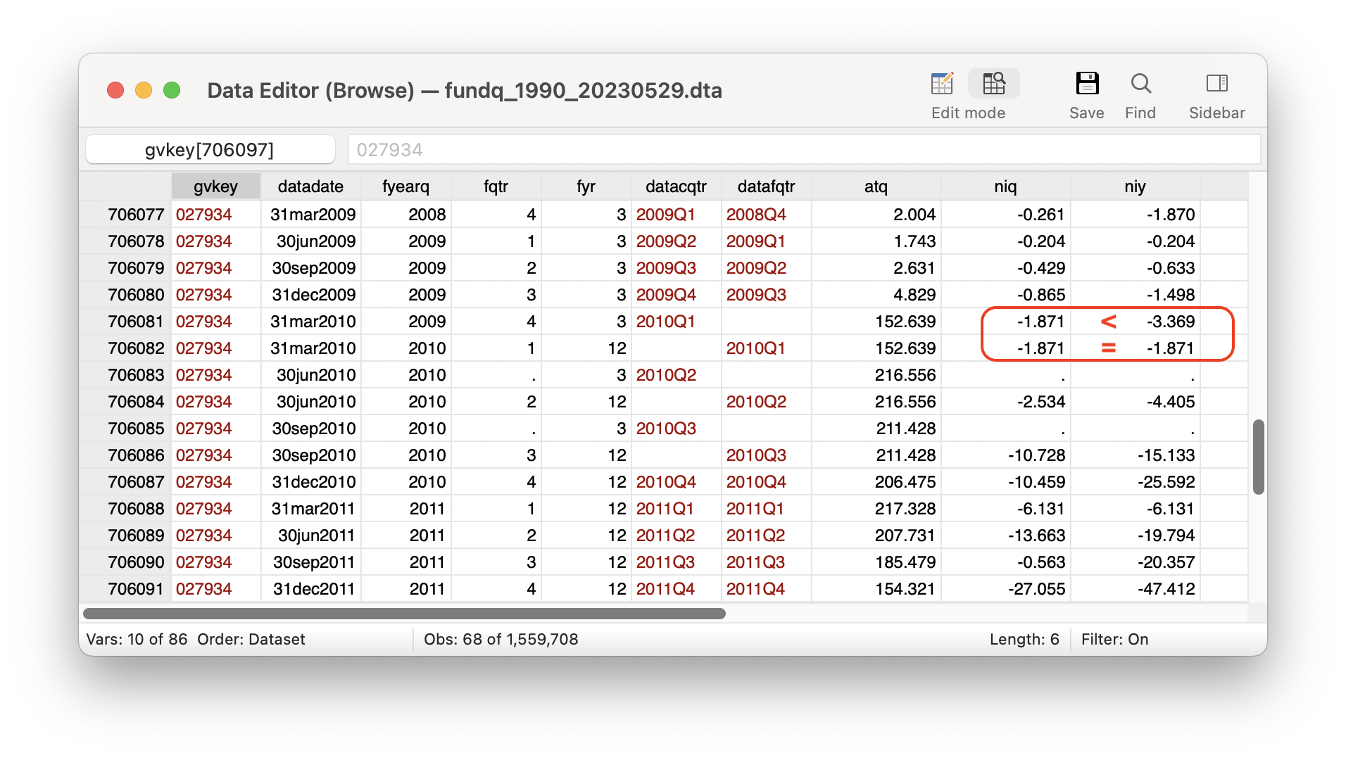Click the gvkey[706097] cell reference field
Image resolution: width=1346 pixels, height=760 pixels.
coord(210,150)
